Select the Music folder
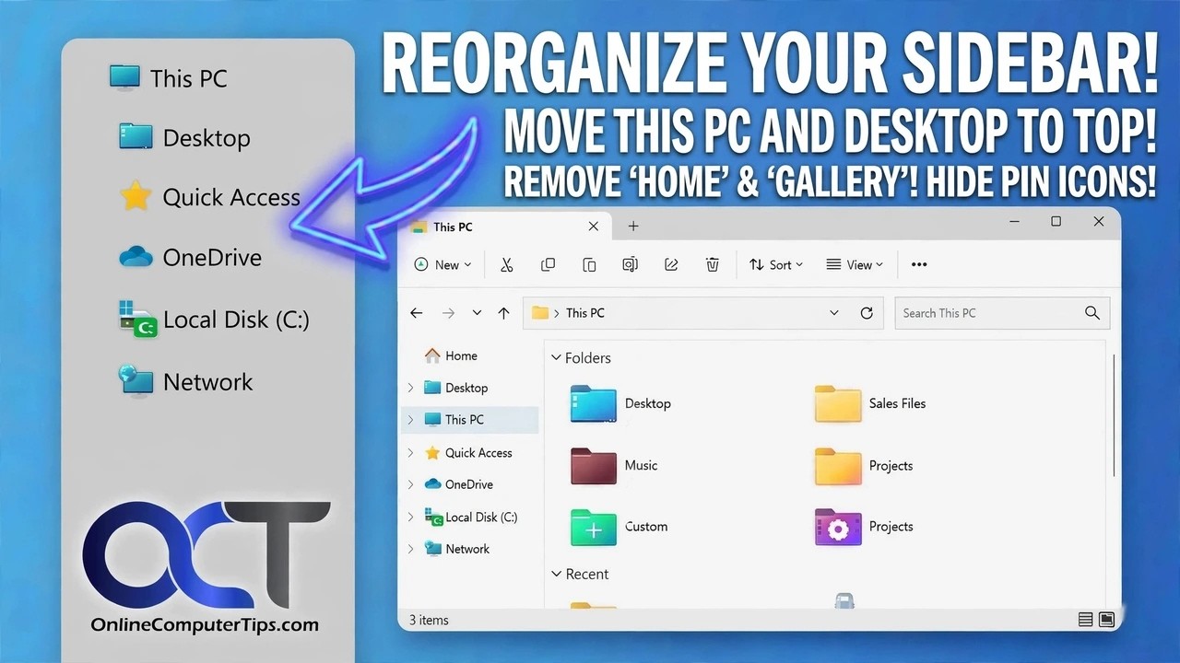 (x=614, y=466)
